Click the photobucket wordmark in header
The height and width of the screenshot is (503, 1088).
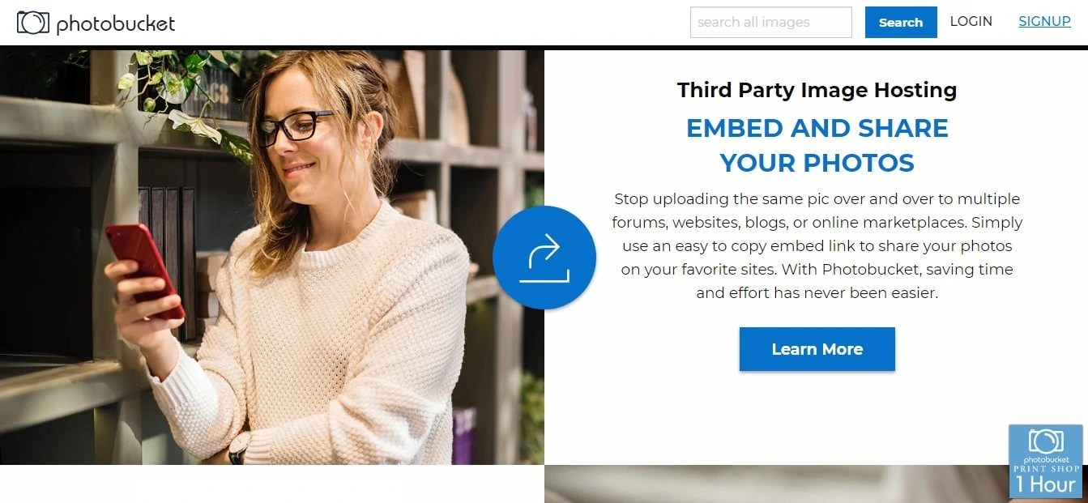click(115, 23)
